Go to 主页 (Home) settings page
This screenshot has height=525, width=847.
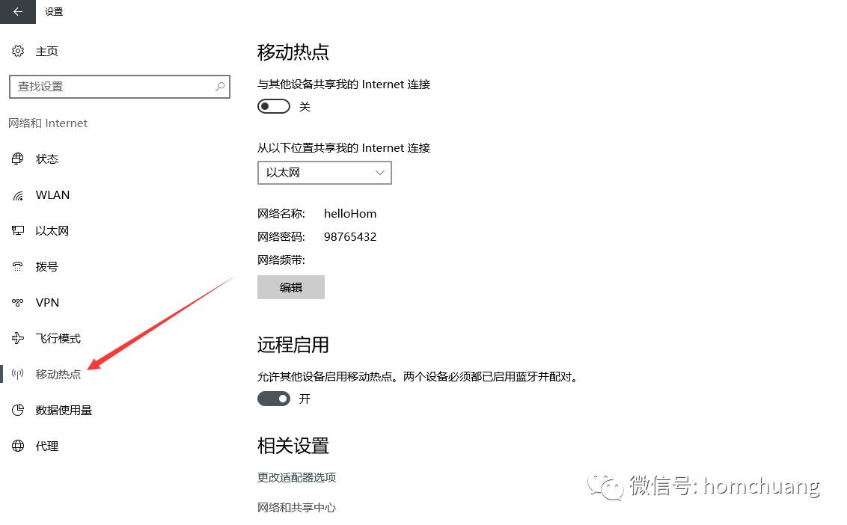tap(46, 51)
